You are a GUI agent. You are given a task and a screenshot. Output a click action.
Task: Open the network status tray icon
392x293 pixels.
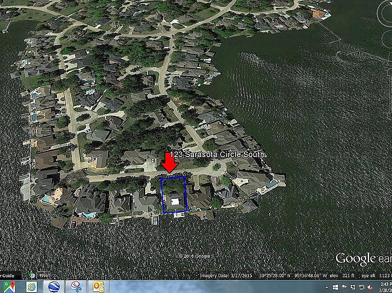point(361,287)
